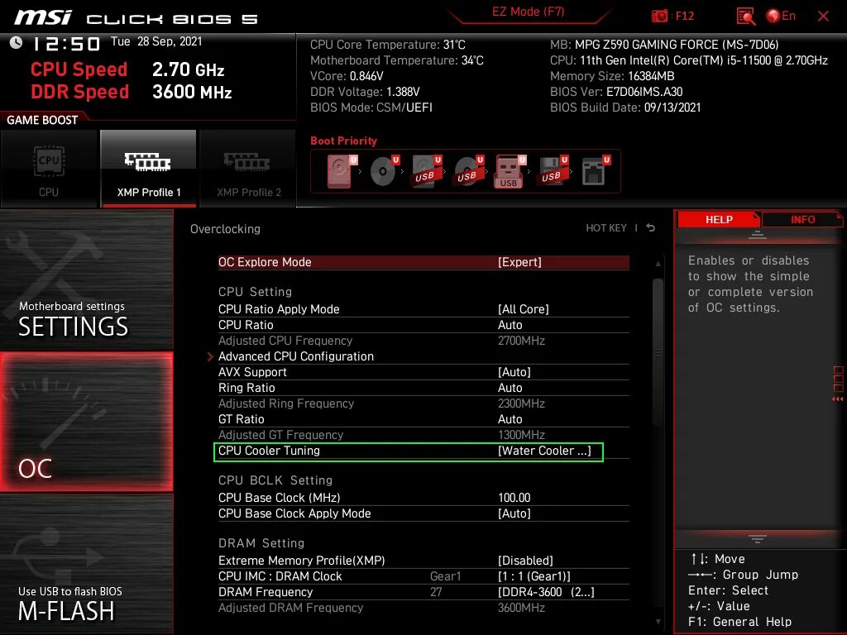Open the HOT KEY list

coord(606,228)
